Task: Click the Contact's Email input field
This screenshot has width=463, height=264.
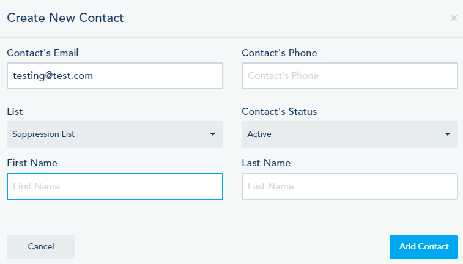Action: coord(114,76)
